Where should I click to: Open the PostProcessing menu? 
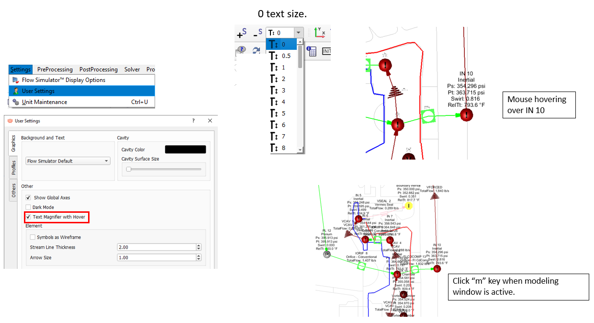98,69
